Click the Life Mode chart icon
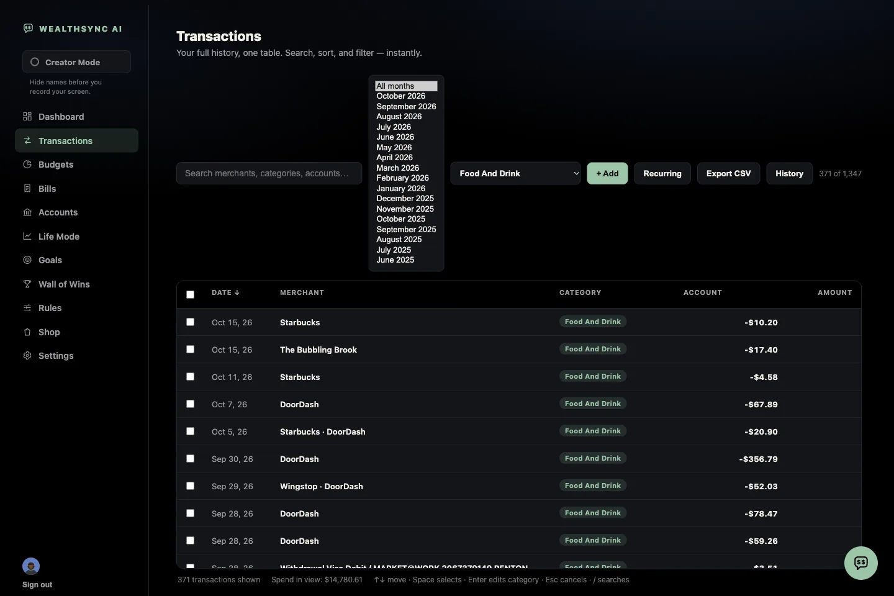The width and height of the screenshot is (894, 596). click(x=27, y=236)
